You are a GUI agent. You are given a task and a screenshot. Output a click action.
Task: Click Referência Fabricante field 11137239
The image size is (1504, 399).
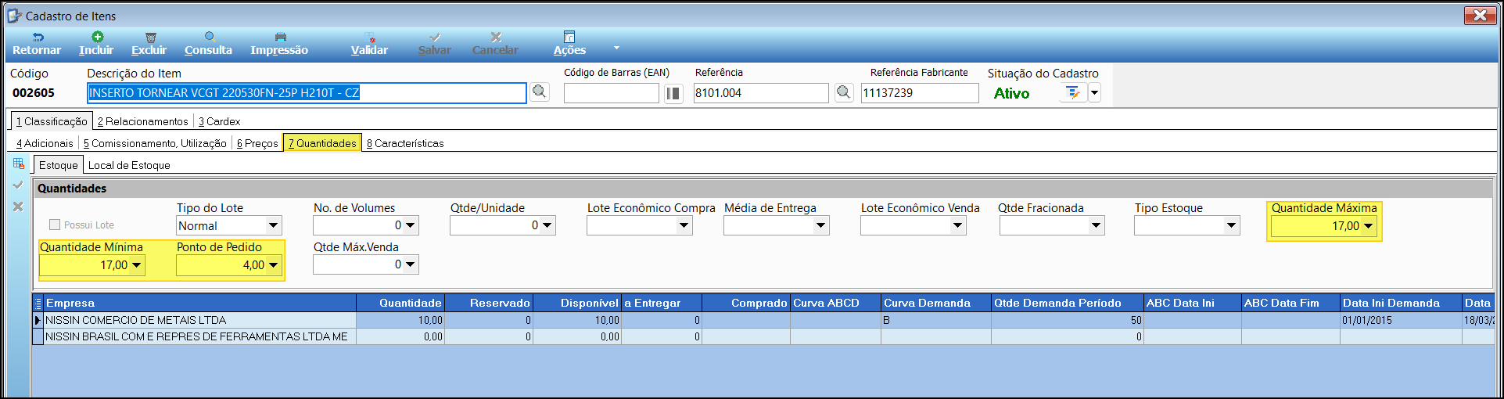click(x=920, y=93)
